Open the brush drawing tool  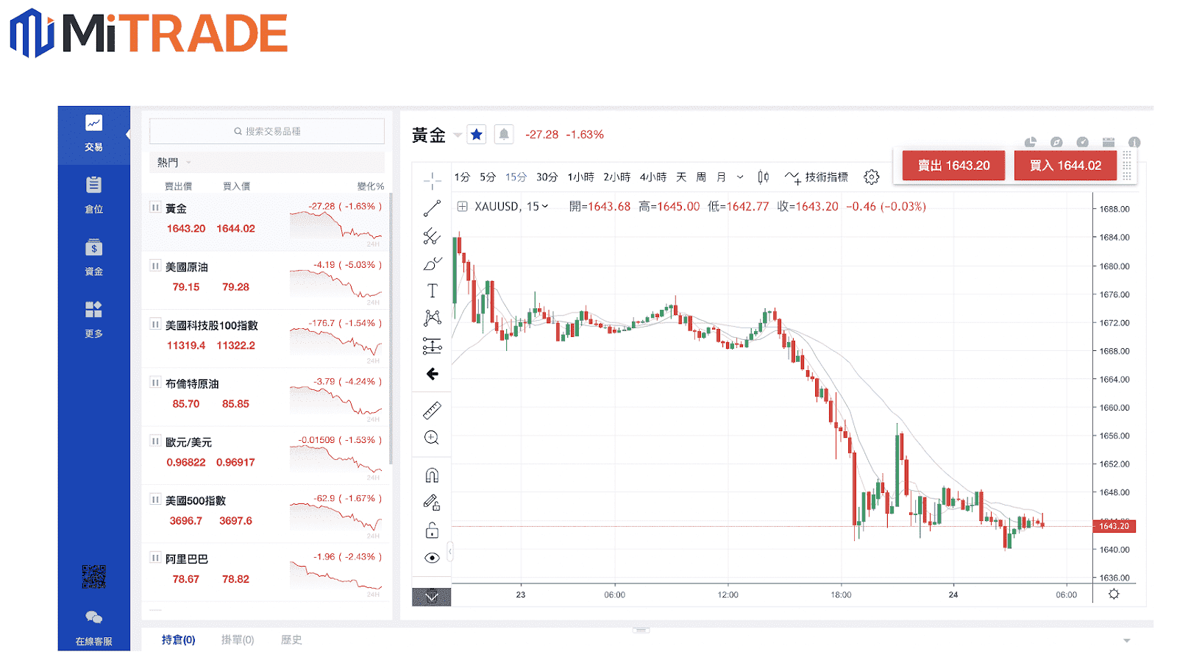[x=432, y=263]
